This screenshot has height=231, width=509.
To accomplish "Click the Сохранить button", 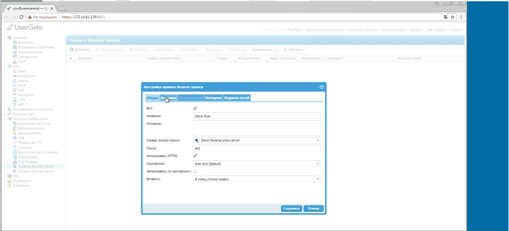I will pos(292,208).
